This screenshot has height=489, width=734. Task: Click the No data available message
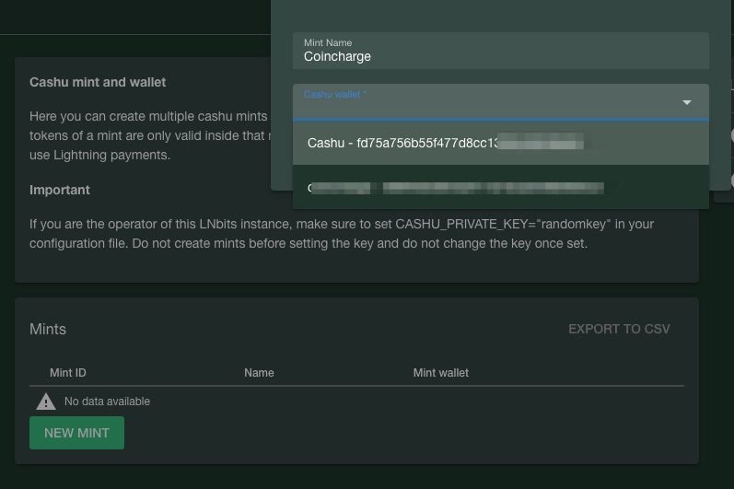tap(107, 402)
